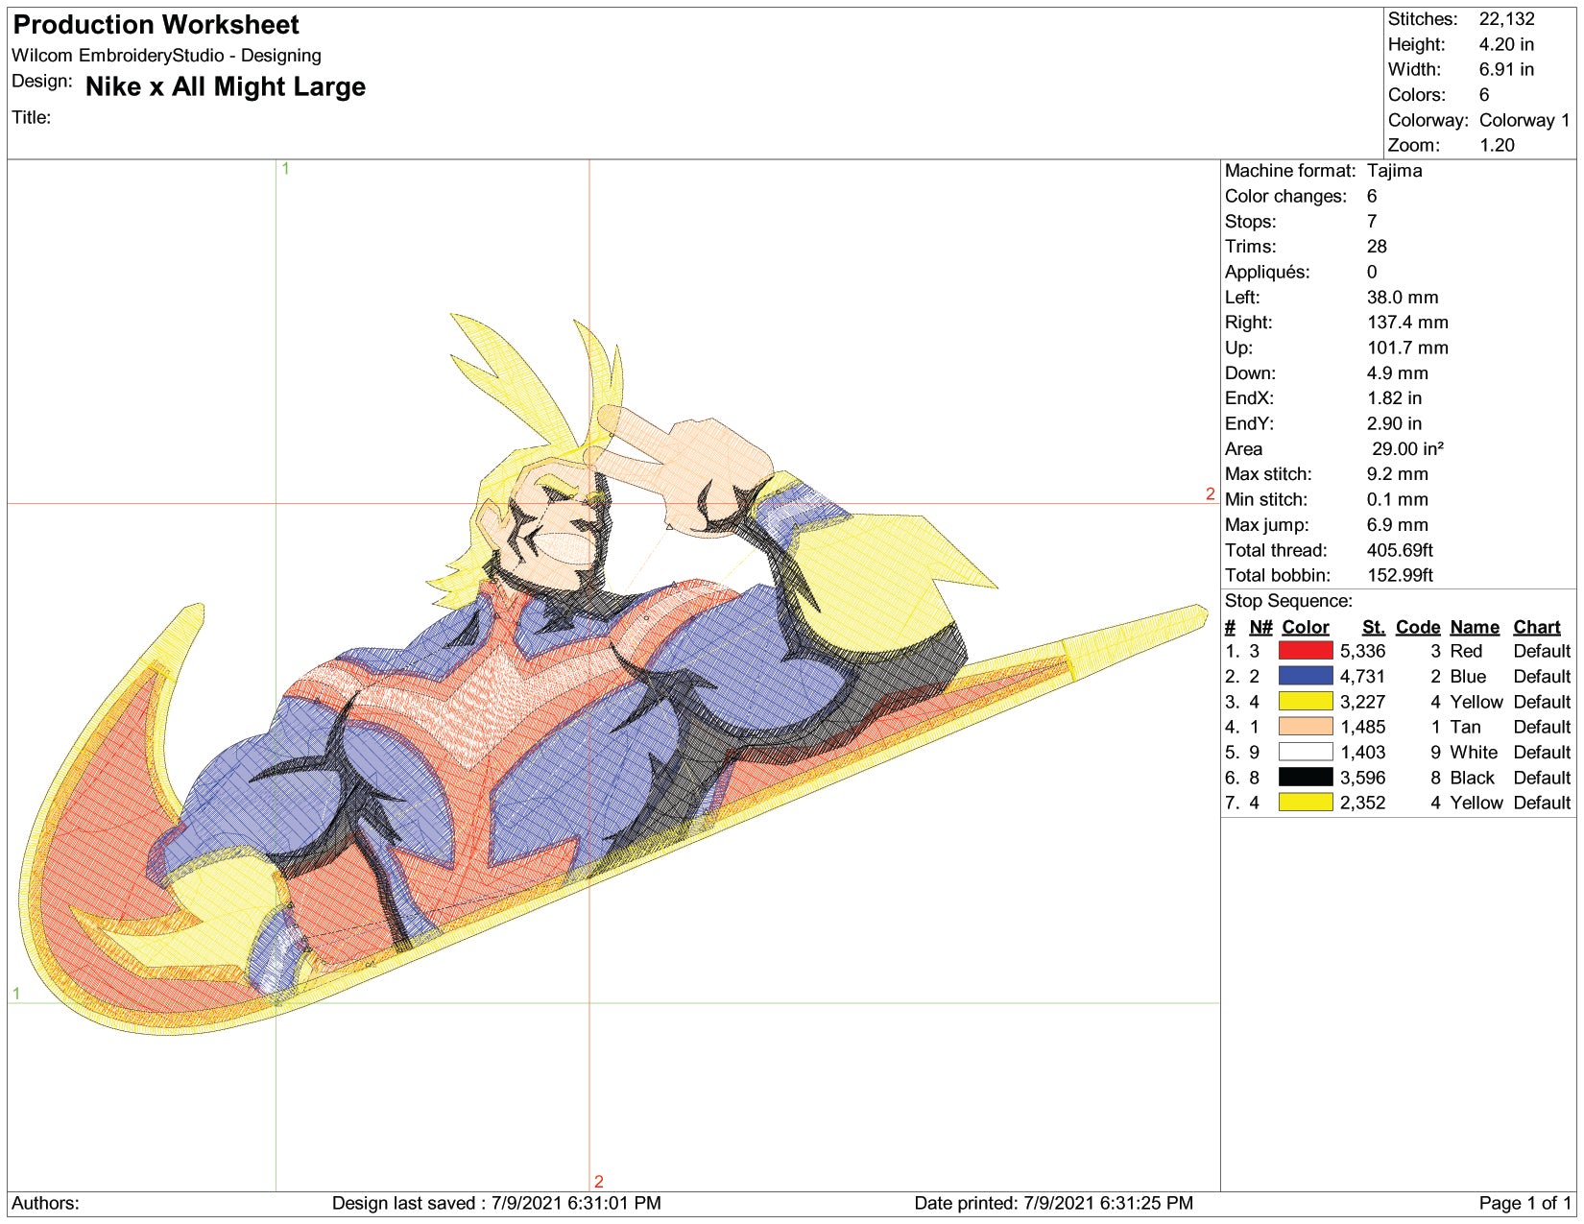Select the white thread swatch in row 5
The height and width of the screenshot is (1224, 1584).
pyautogui.click(x=1305, y=752)
